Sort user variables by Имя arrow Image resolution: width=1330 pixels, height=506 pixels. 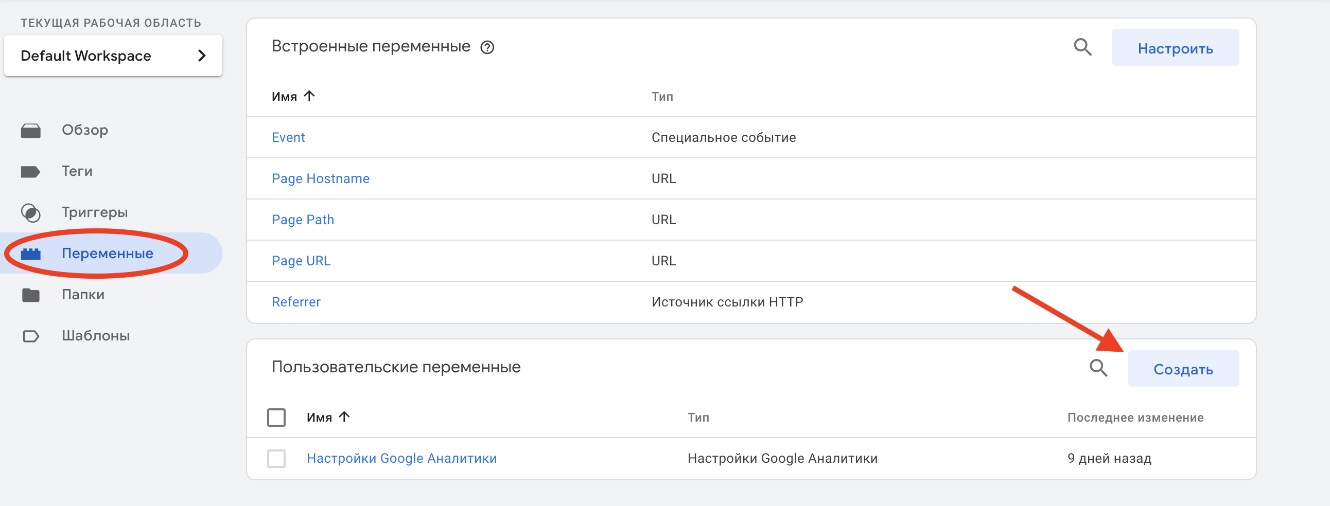[x=344, y=417]
